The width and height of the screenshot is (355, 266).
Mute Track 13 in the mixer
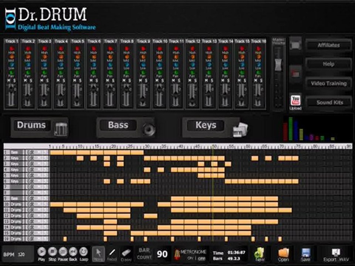point(206,81)
